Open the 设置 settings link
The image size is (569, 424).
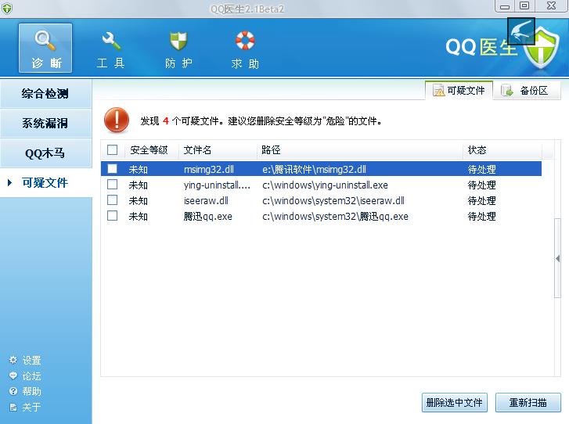pos(31,360)
